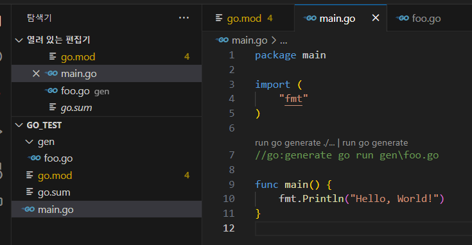Close main.go in the open editors list
Screen dimensions: 472x245
36,74
